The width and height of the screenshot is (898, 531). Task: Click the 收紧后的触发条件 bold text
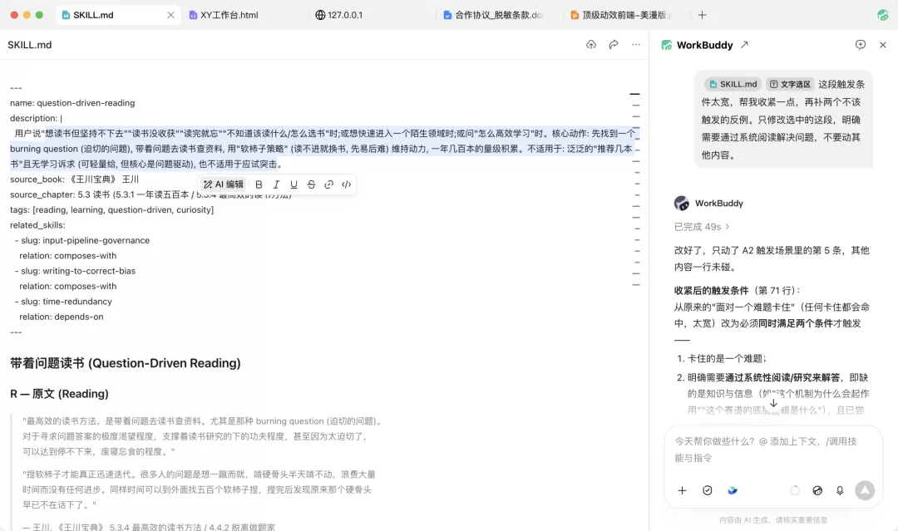point(711,290)
